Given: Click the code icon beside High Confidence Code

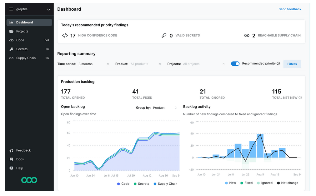Looking at the screenshot, I should click(x=65, y=36).
